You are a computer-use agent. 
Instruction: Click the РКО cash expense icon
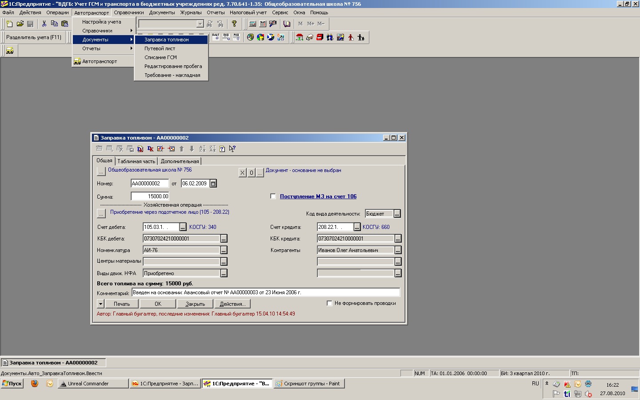coord(236,37)
